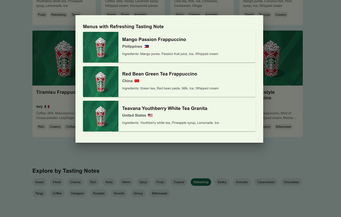The height and width of the screenshot is (217, 341).
Task: Select the Mango Passion Frappuccino title
Action: 154,39
